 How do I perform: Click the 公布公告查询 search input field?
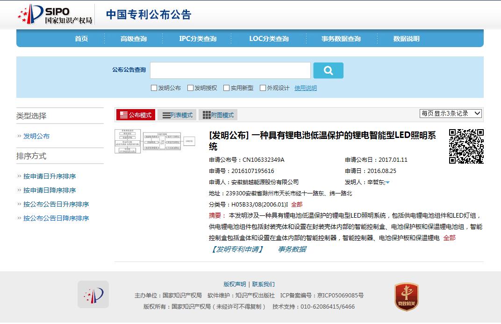[230, 70]
